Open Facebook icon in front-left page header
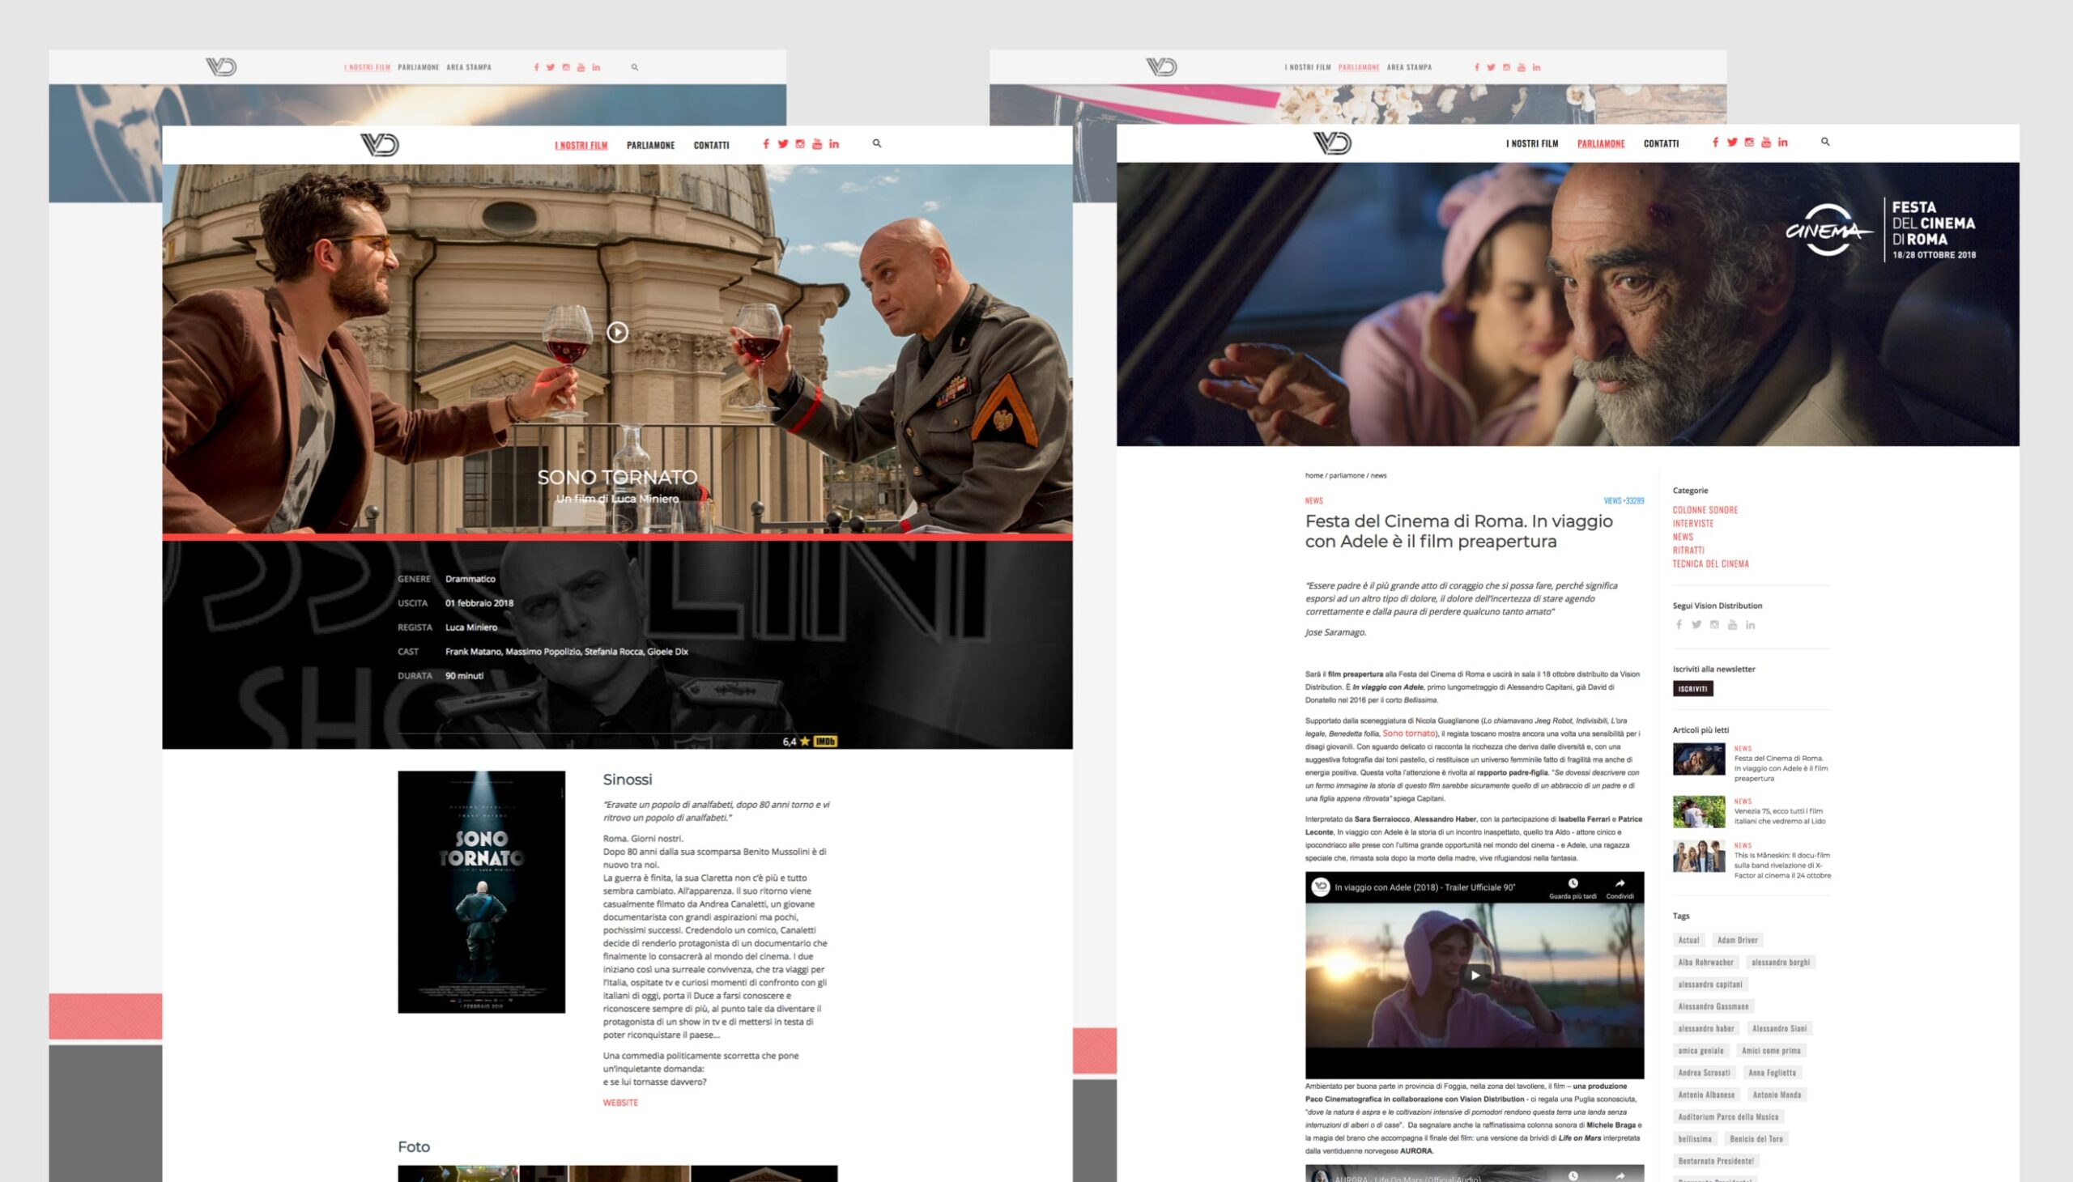This screenshot has height=1182, width=2073. coord(765,143)
